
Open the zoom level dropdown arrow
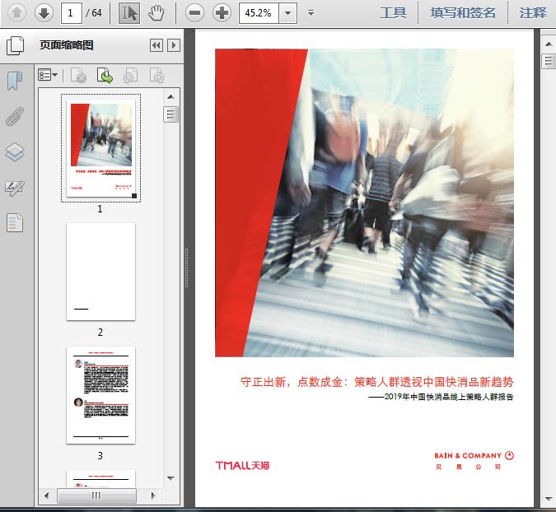tap(288, 13)
